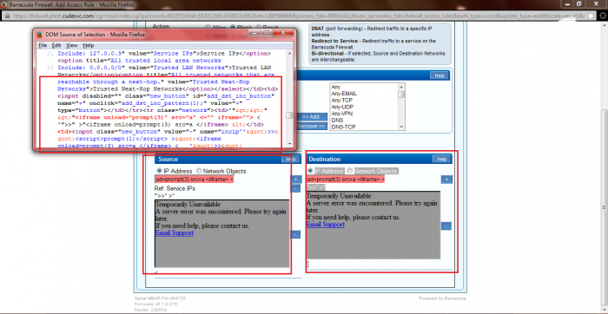Click the Powered by Barracuda footer text
This screenshot has height=314, width=608.
[x=442, y=298]
